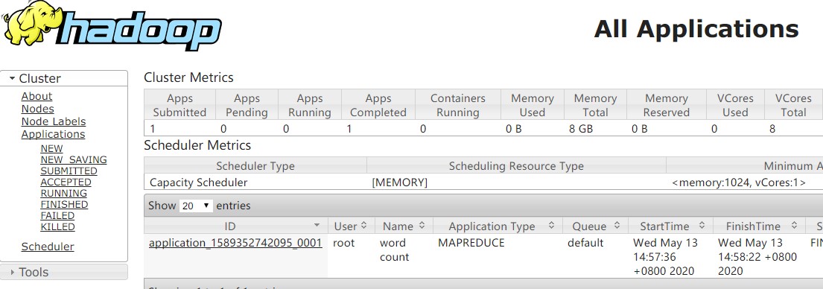Image resolution: width=823 pixels, height=289 pixels.
Task: Sort applications by Queue column
Action: click(595, 226)
